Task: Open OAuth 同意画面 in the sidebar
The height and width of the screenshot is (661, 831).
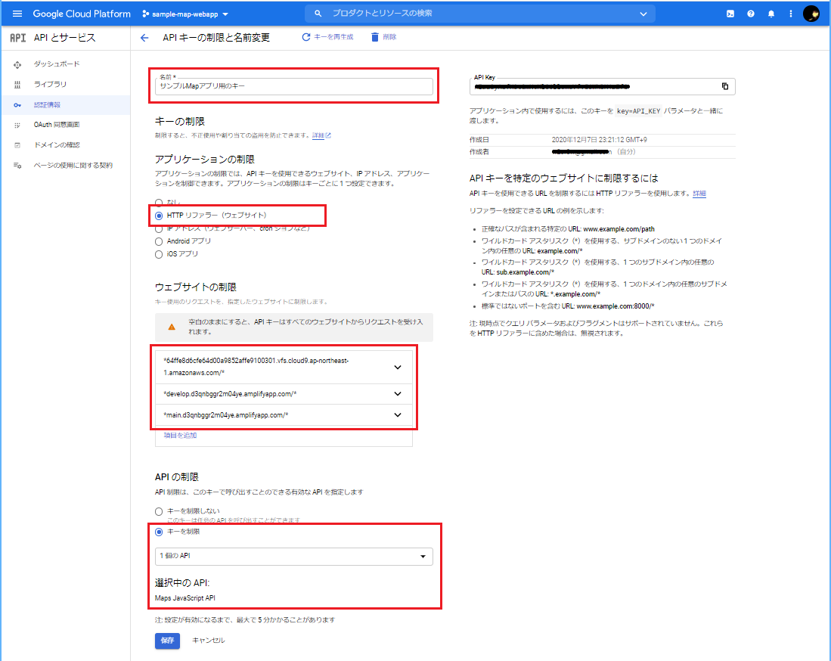Action: pos(57,125)
